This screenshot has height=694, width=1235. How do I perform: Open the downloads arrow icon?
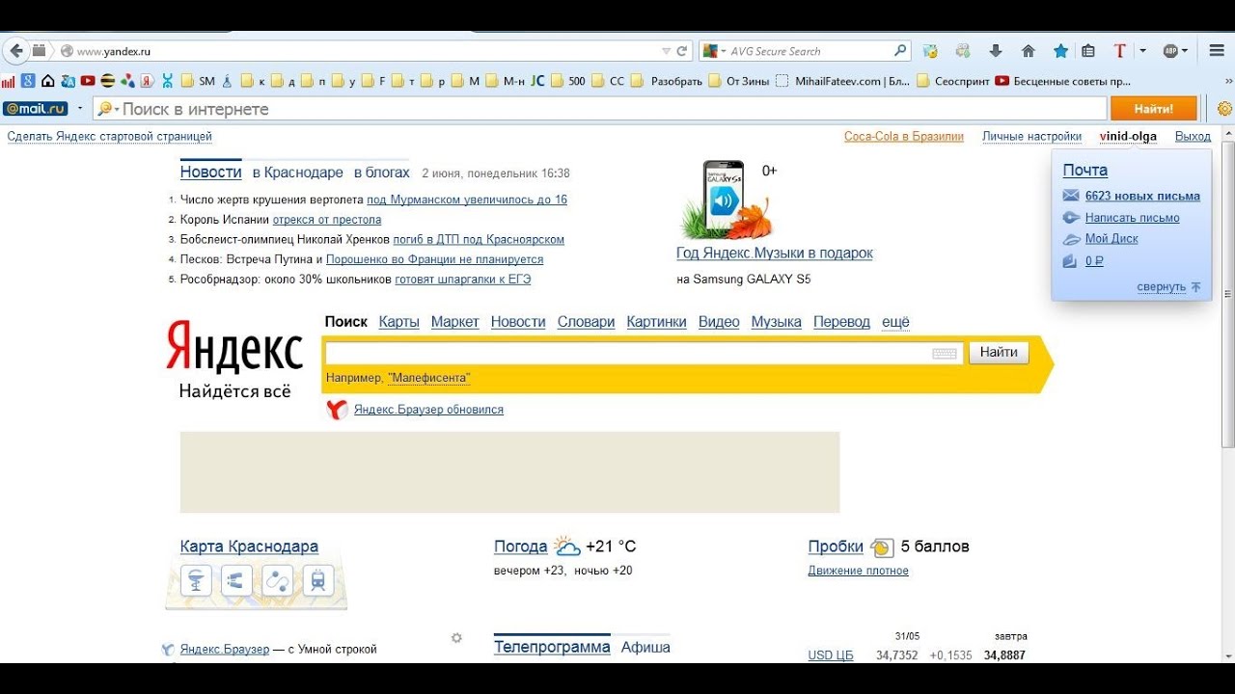click(996, 51)
